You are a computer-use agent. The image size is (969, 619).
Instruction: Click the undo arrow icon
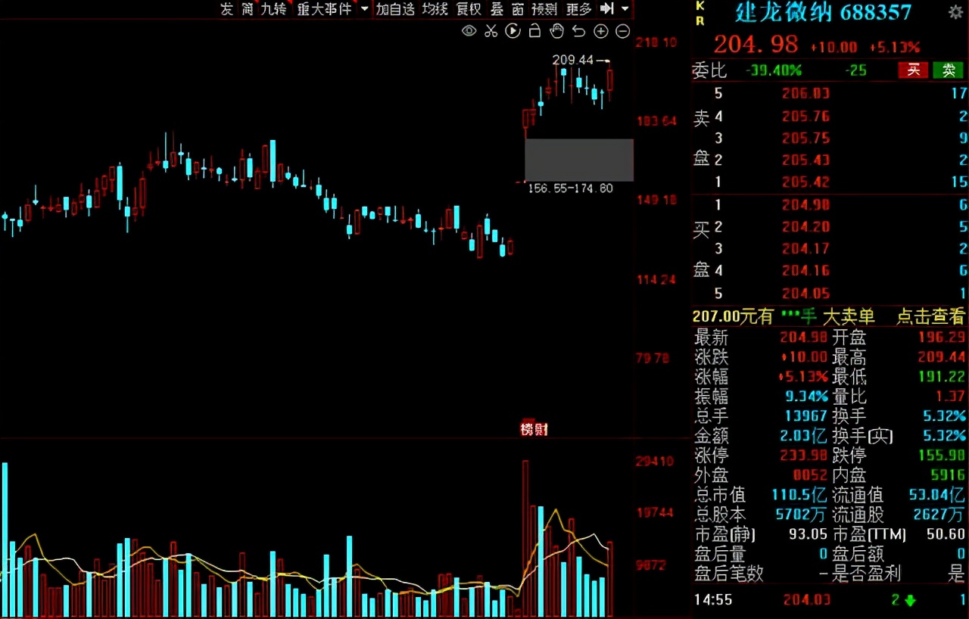(x=579, y=31)
